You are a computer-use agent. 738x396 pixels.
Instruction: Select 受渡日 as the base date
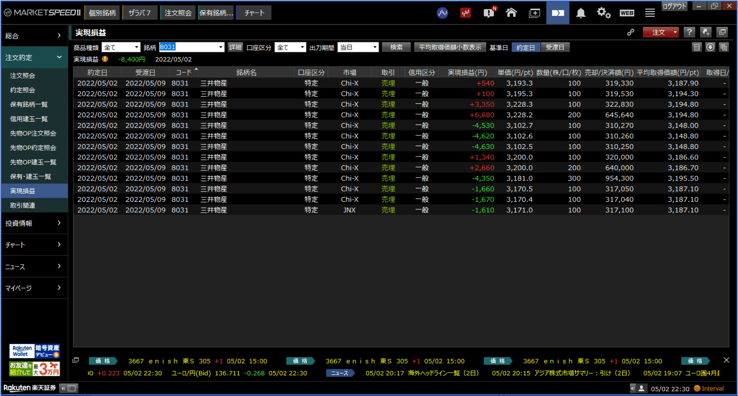[x=555, y=47]
